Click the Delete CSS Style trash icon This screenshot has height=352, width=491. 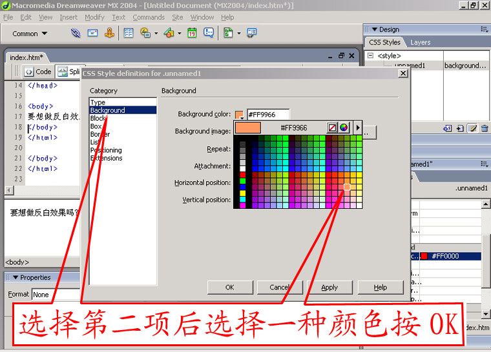point(485,128)
